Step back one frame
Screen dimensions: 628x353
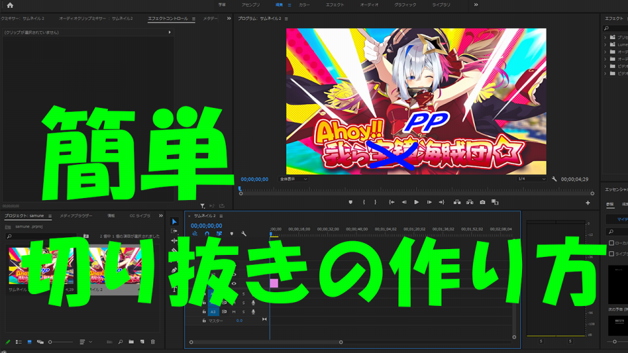(404, 203)
